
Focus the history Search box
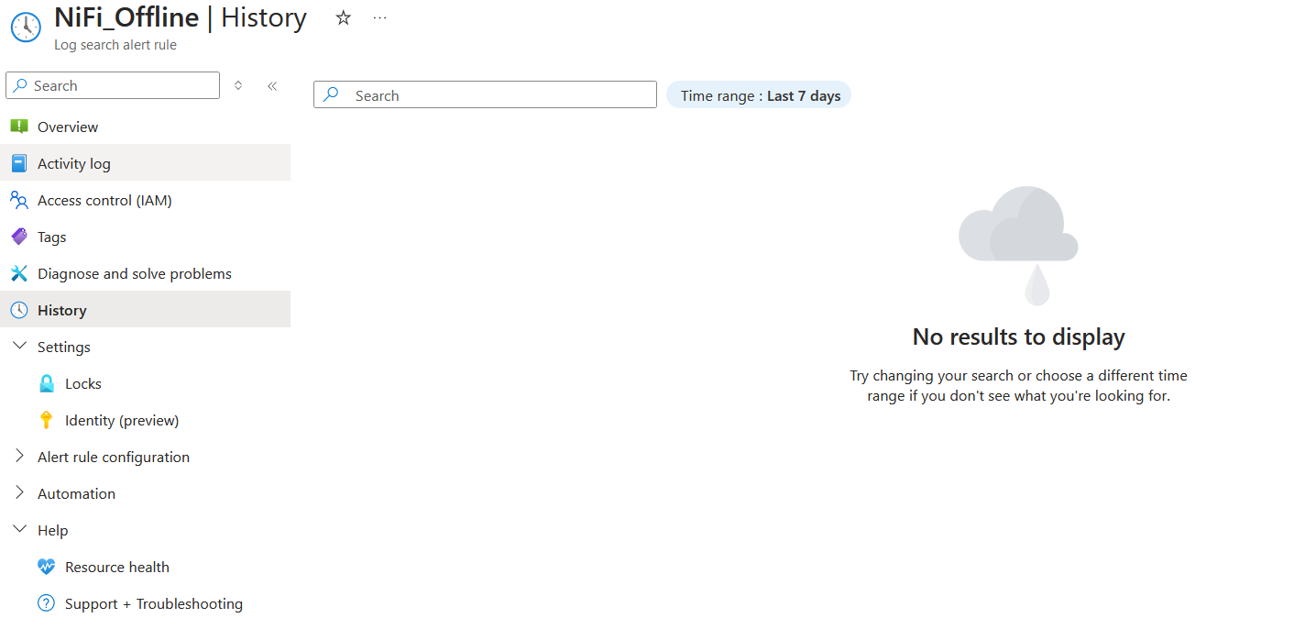click(485, 94)
